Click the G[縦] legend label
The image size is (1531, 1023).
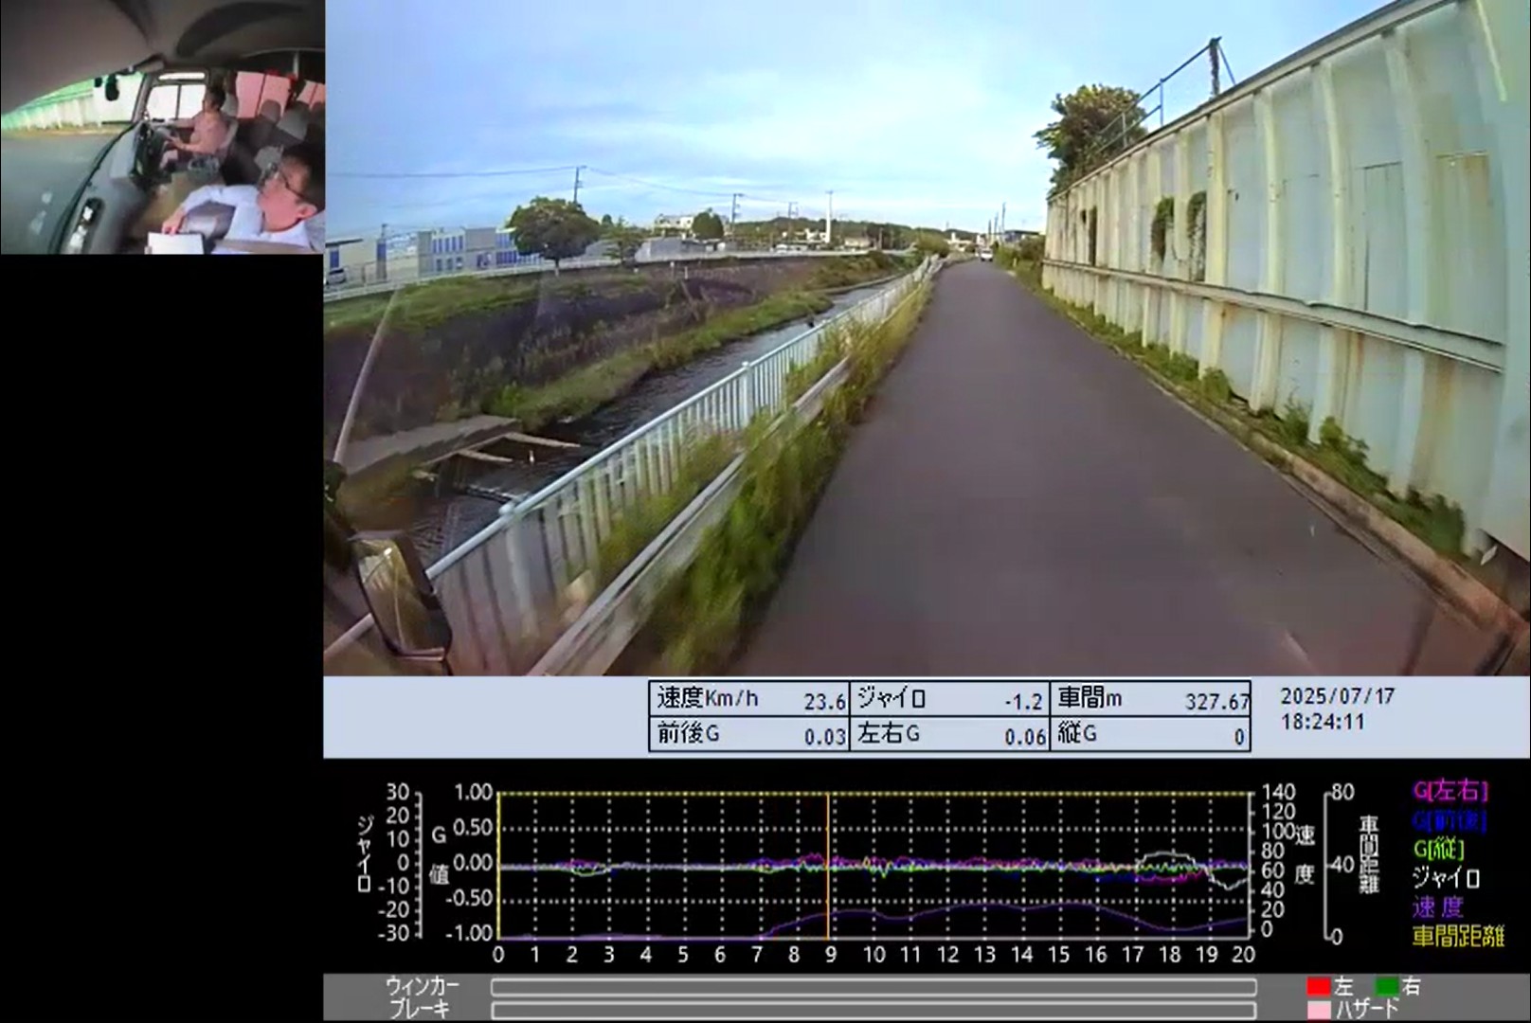click(x=1438, y=849)
